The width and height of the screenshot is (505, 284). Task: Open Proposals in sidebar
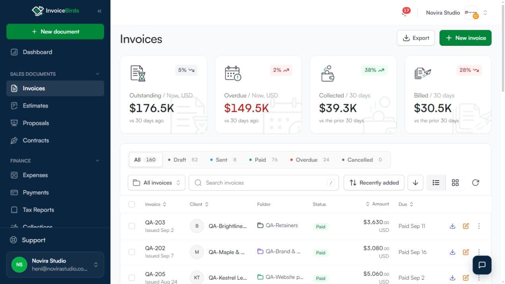click(x=55, y=123)
